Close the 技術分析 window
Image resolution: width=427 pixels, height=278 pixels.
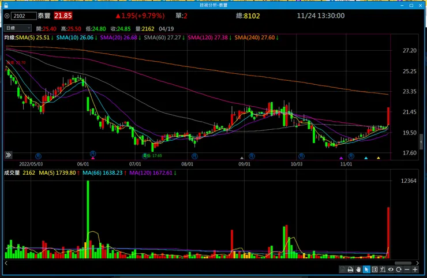[x=421, y=5]
